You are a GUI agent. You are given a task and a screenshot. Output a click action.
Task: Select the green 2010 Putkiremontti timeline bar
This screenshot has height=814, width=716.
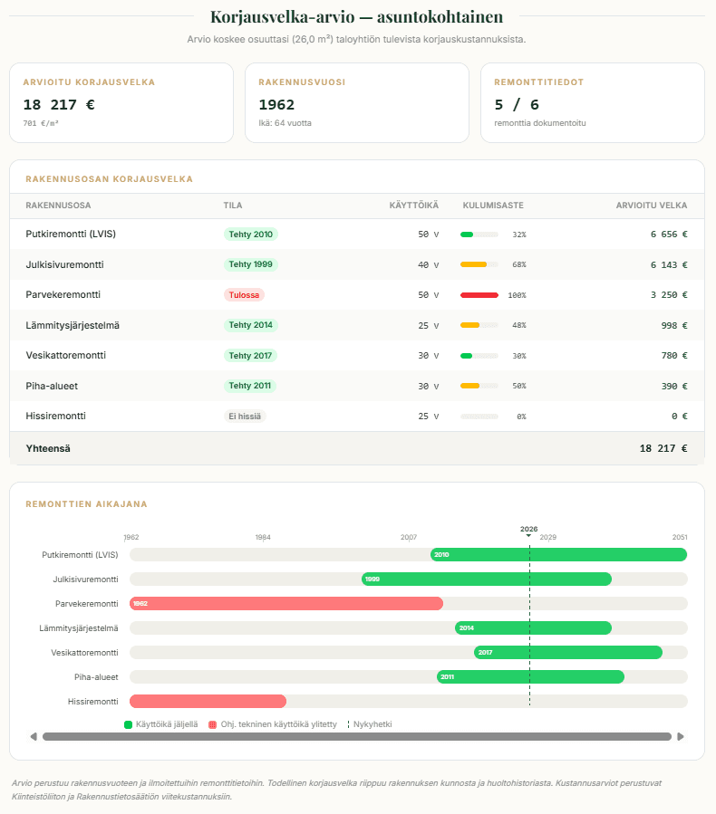tap(558, 555)
